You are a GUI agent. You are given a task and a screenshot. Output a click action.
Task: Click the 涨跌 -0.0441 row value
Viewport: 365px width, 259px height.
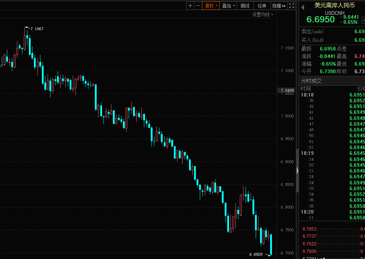pyautogui.click(x=327, y=56)
